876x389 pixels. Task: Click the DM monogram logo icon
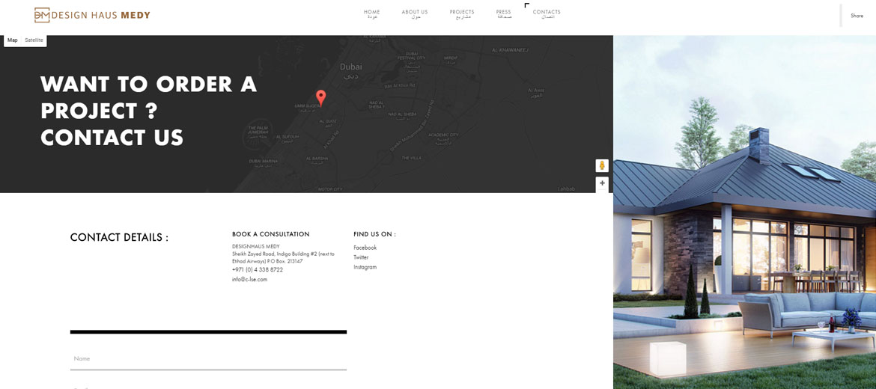(x=42, y=15)
